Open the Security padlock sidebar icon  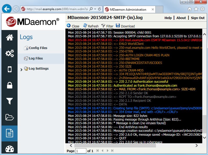tap(10, 85)
